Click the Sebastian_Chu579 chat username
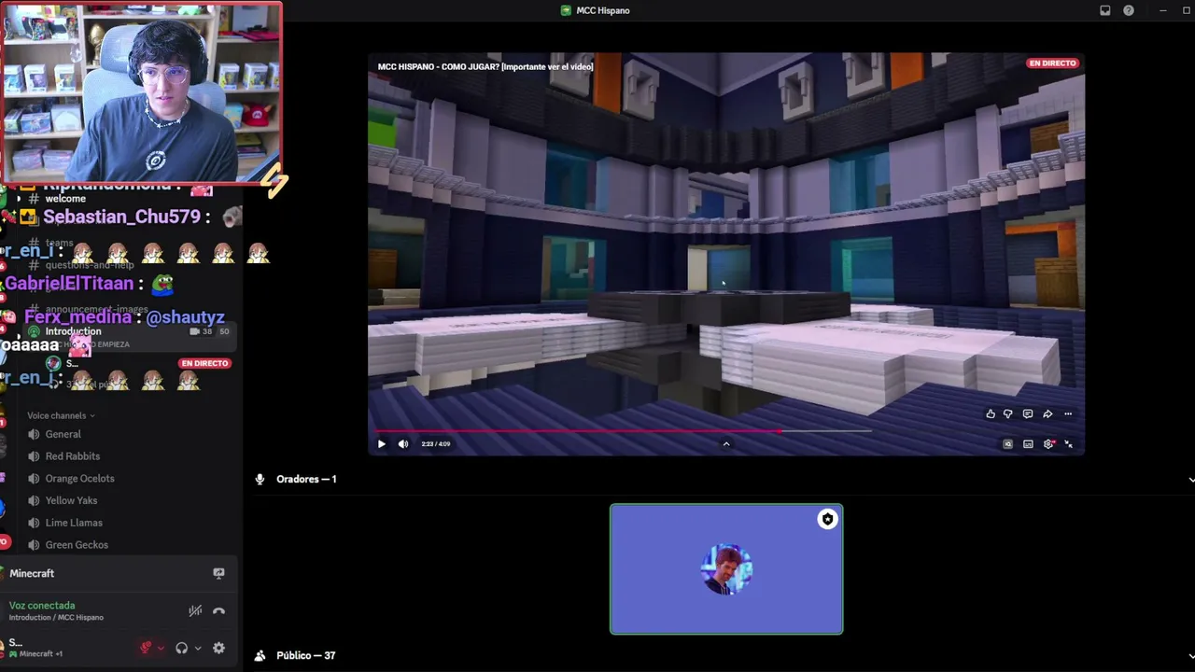Viewport: 1195px width, 672px height. click(121, 217)
